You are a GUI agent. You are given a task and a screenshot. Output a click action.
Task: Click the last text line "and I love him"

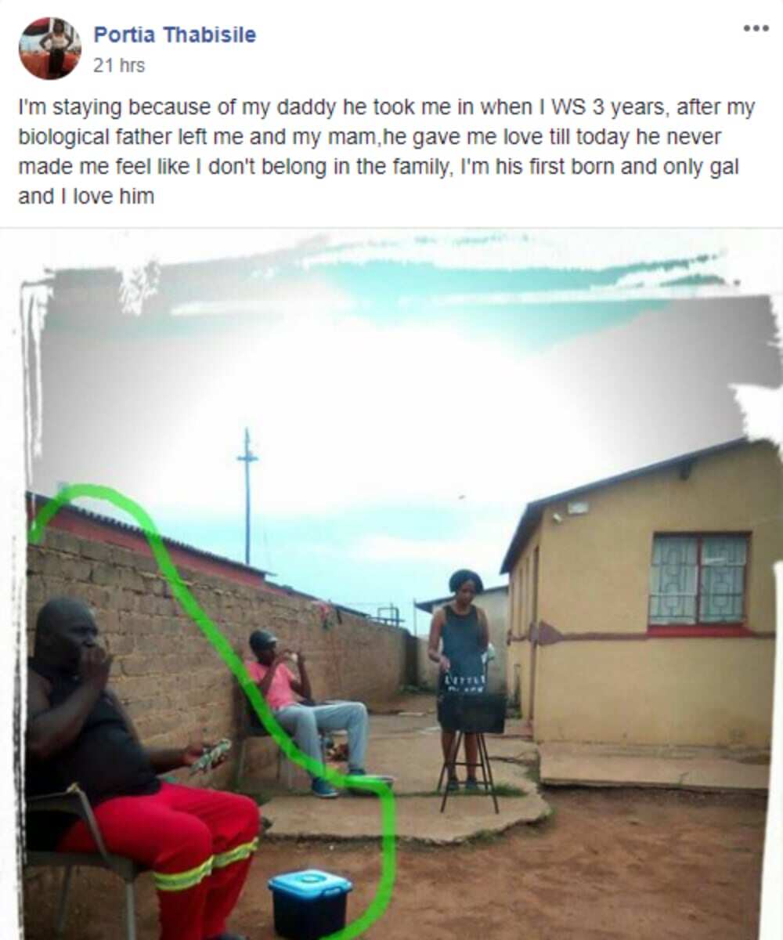[86, 197]
